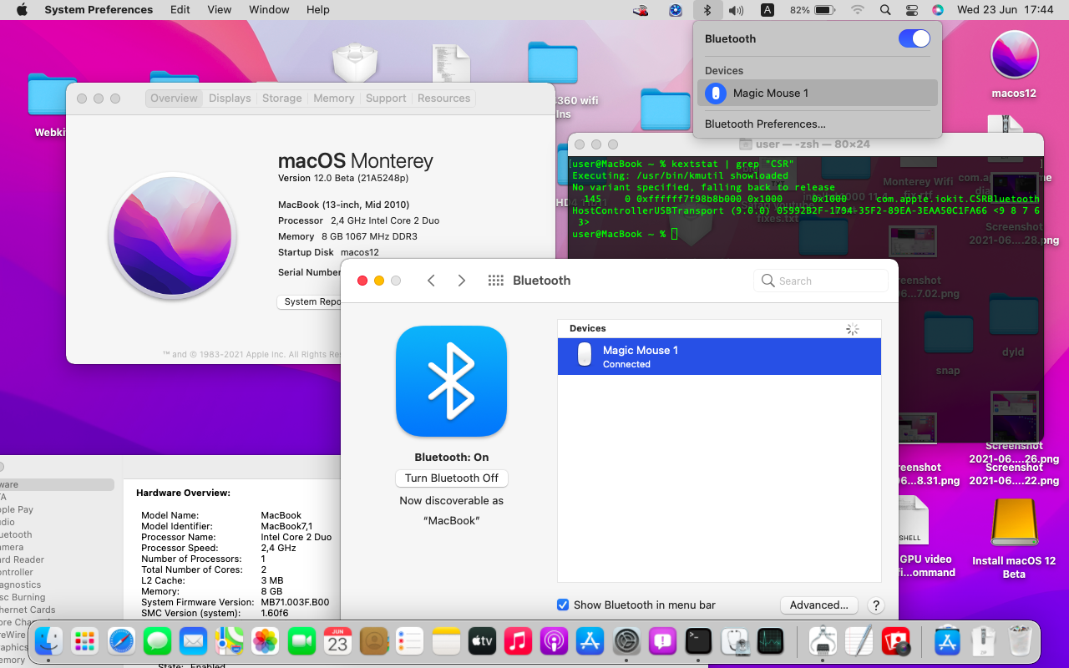Go forward in System Preferences
The height and width of the screenshot is (668, 1069).
461,281
